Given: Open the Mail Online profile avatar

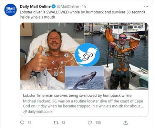Looking at the screenshot, I should tap(10, 10).
